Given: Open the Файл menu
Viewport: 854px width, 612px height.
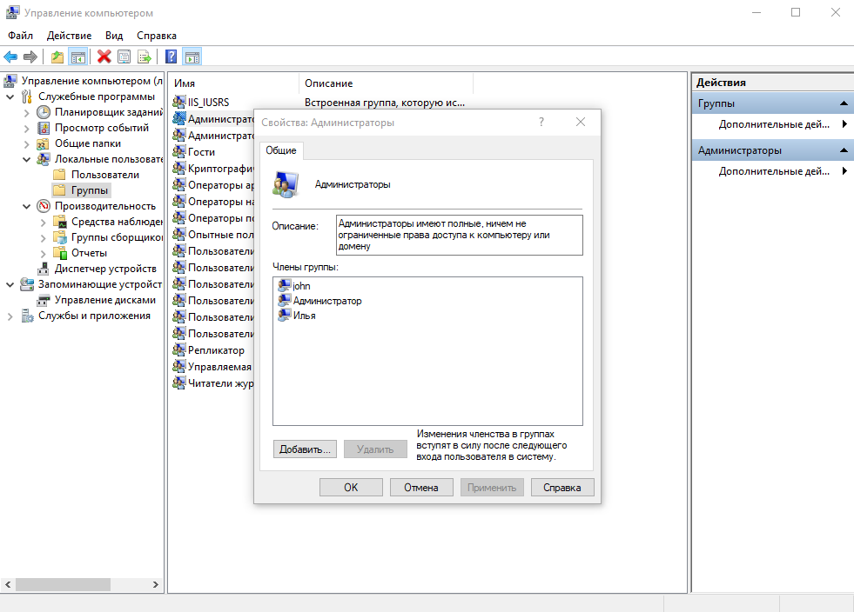Looking at the screenshot, I should click(x=20, y=36).
